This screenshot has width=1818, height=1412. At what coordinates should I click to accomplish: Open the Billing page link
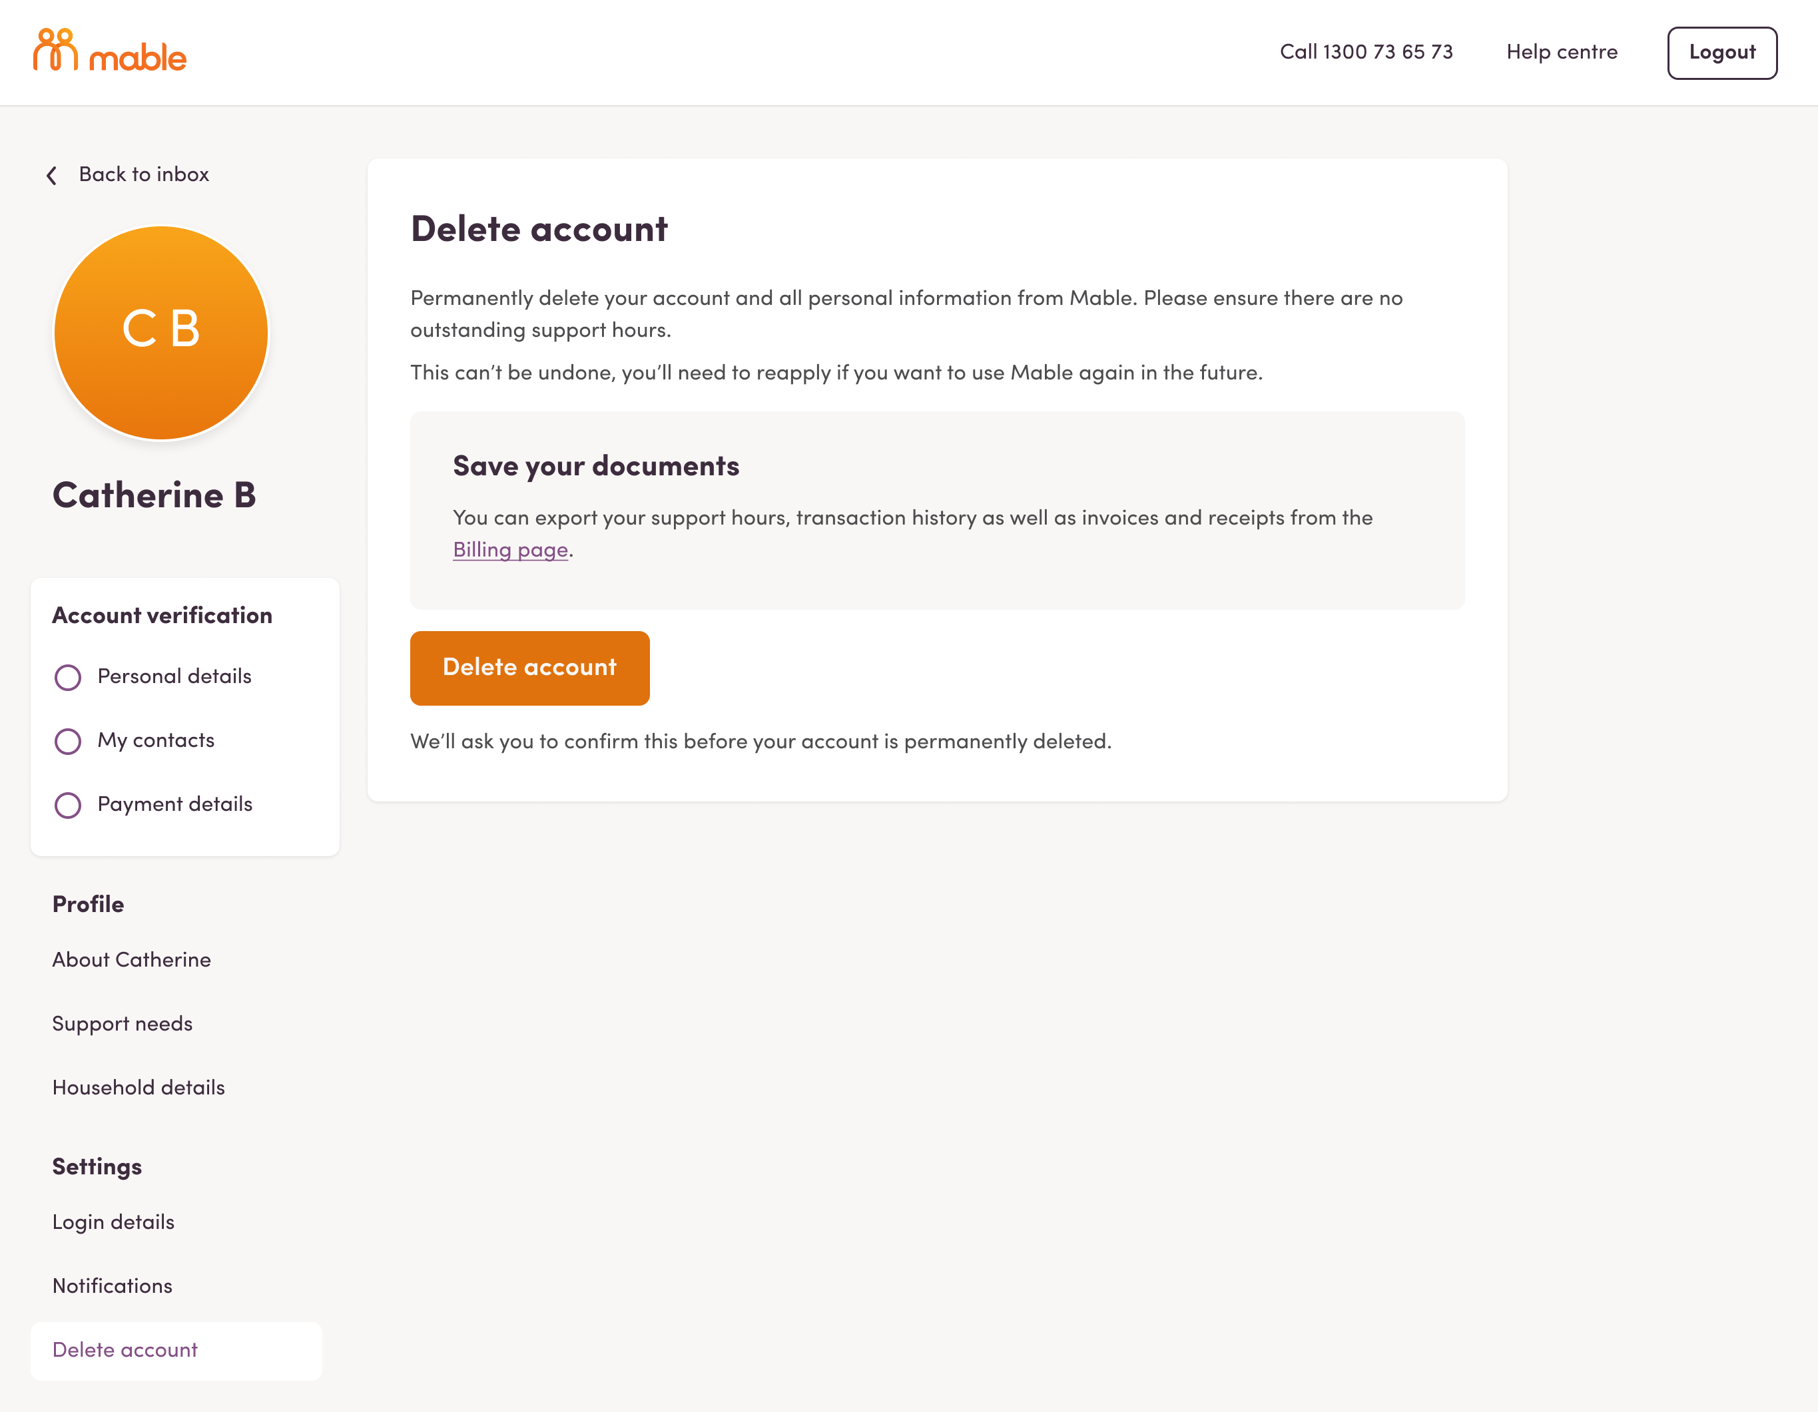tap(510, 550)
